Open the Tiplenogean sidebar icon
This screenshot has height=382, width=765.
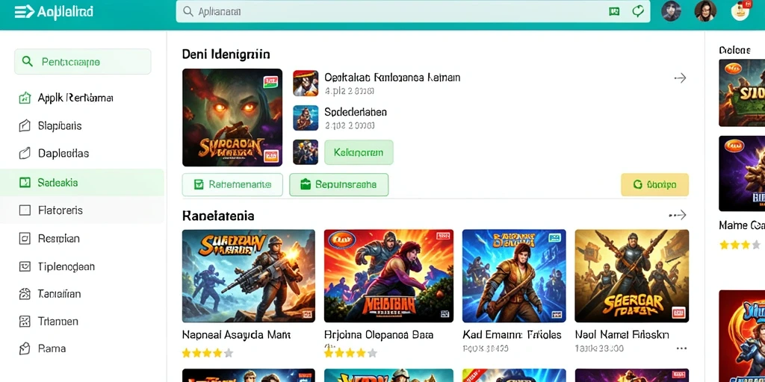25,266
